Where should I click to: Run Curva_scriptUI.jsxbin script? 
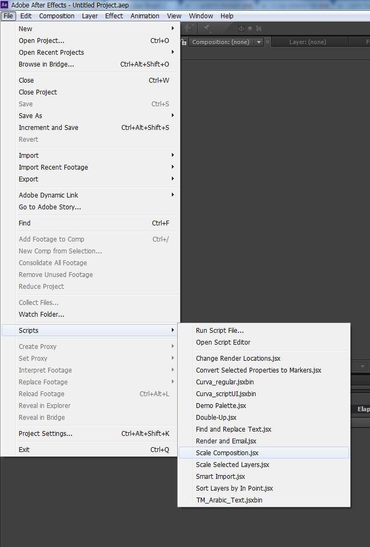coord(264,394)
